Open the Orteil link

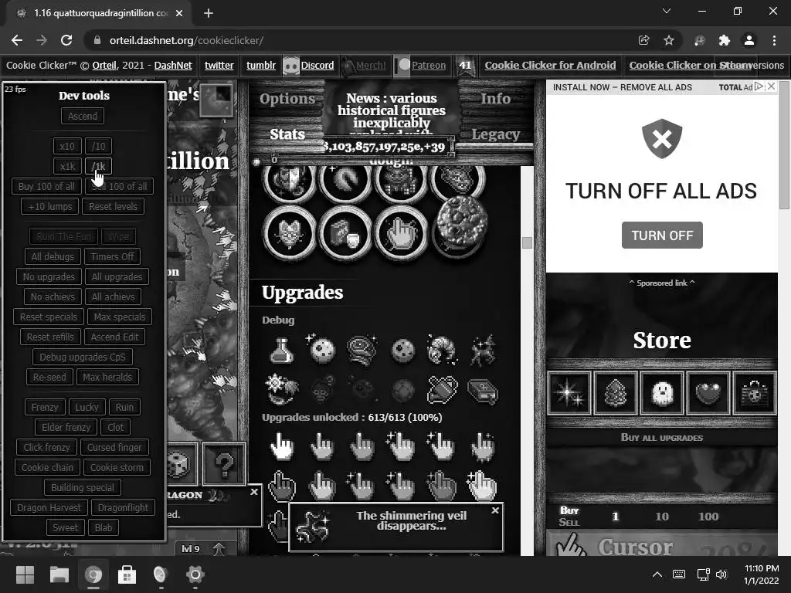[x=104, y=66]
